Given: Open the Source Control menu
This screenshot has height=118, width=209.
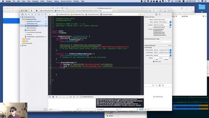Looking at the screenshot, I should (x=66, y=1).
